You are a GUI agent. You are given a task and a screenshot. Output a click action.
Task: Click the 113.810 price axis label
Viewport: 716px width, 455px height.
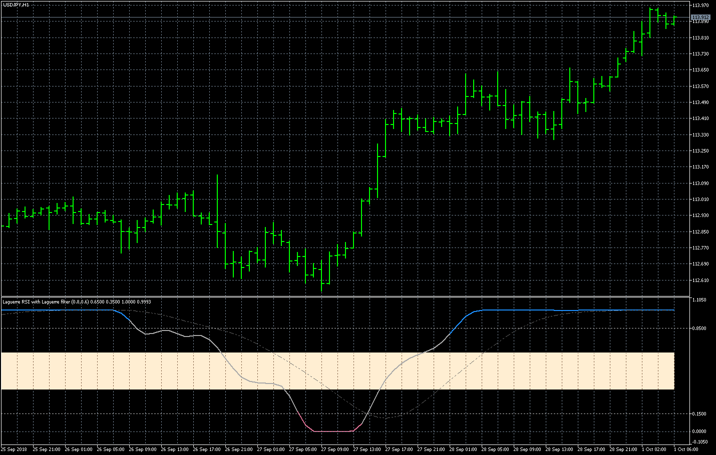tap(700, 38)
